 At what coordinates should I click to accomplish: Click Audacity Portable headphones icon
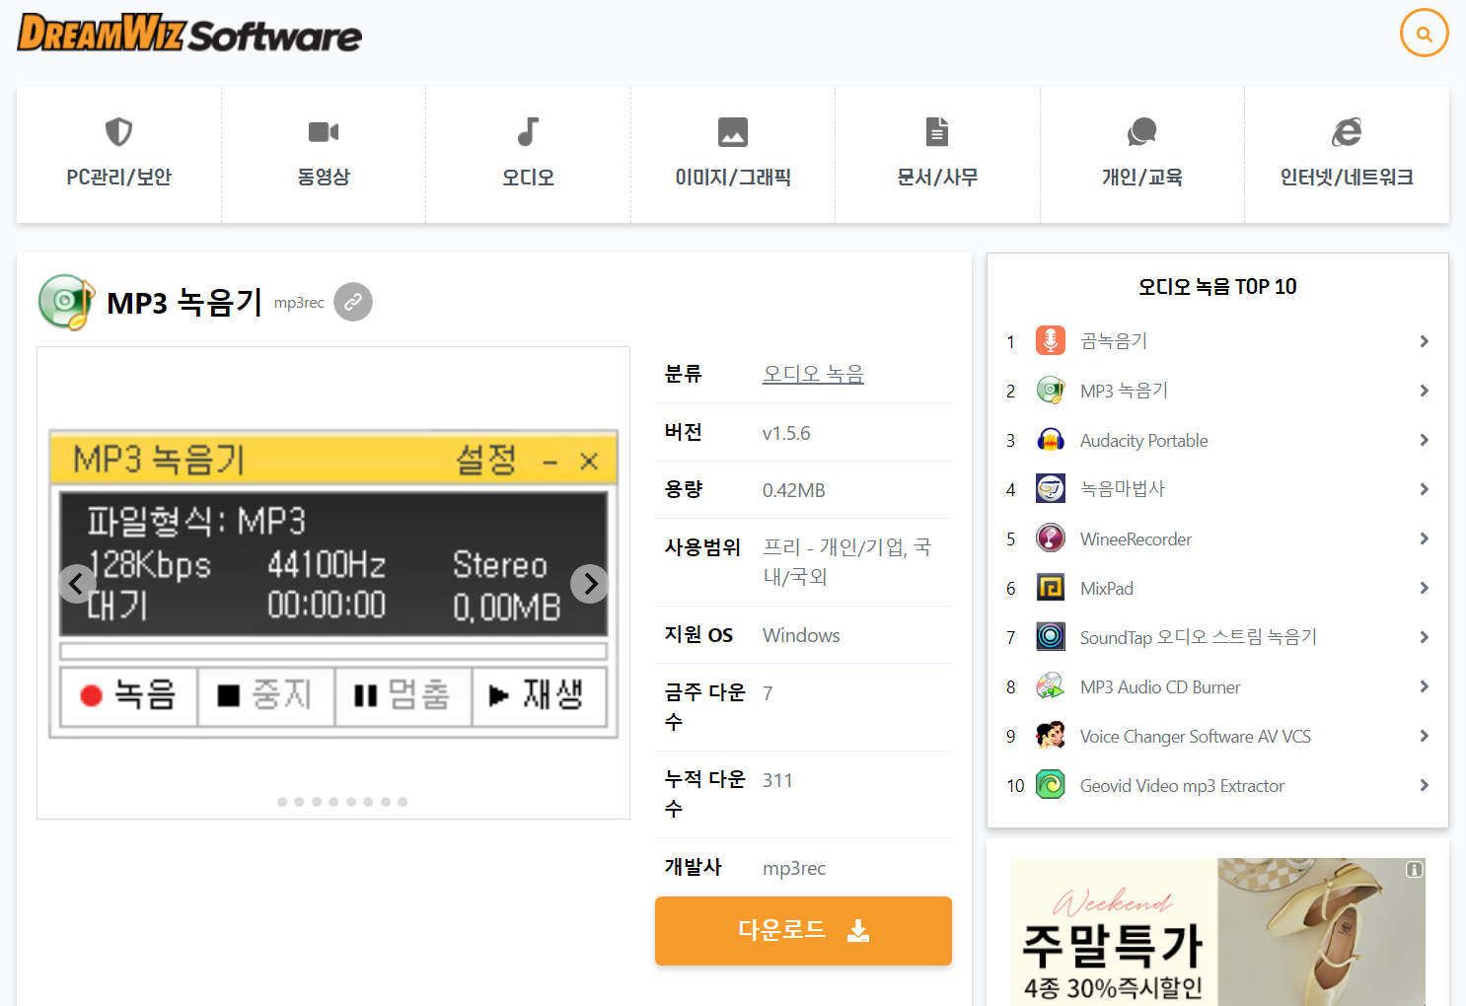click(x=1051, y=440)
